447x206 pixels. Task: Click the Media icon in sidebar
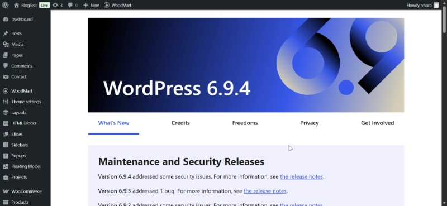point(6,45)
